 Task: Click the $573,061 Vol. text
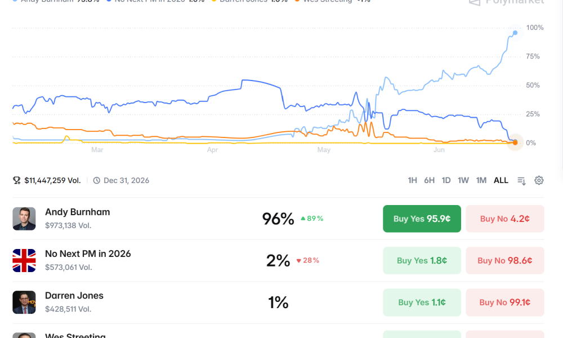coord(69,267)
